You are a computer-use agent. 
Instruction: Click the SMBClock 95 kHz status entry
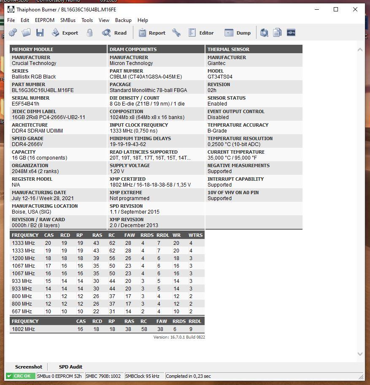point(142,376)
